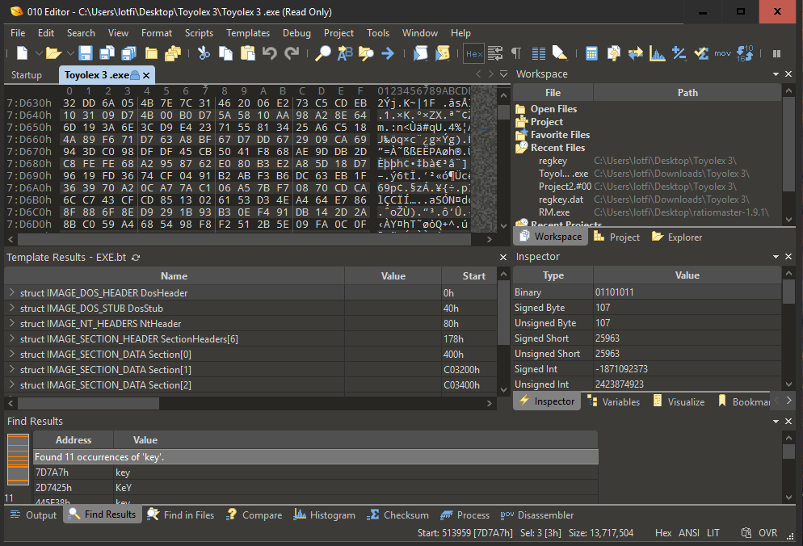Click the Paste clipboard icon
The width and height of the screenshot is (803, 546).
pos(247,53)
